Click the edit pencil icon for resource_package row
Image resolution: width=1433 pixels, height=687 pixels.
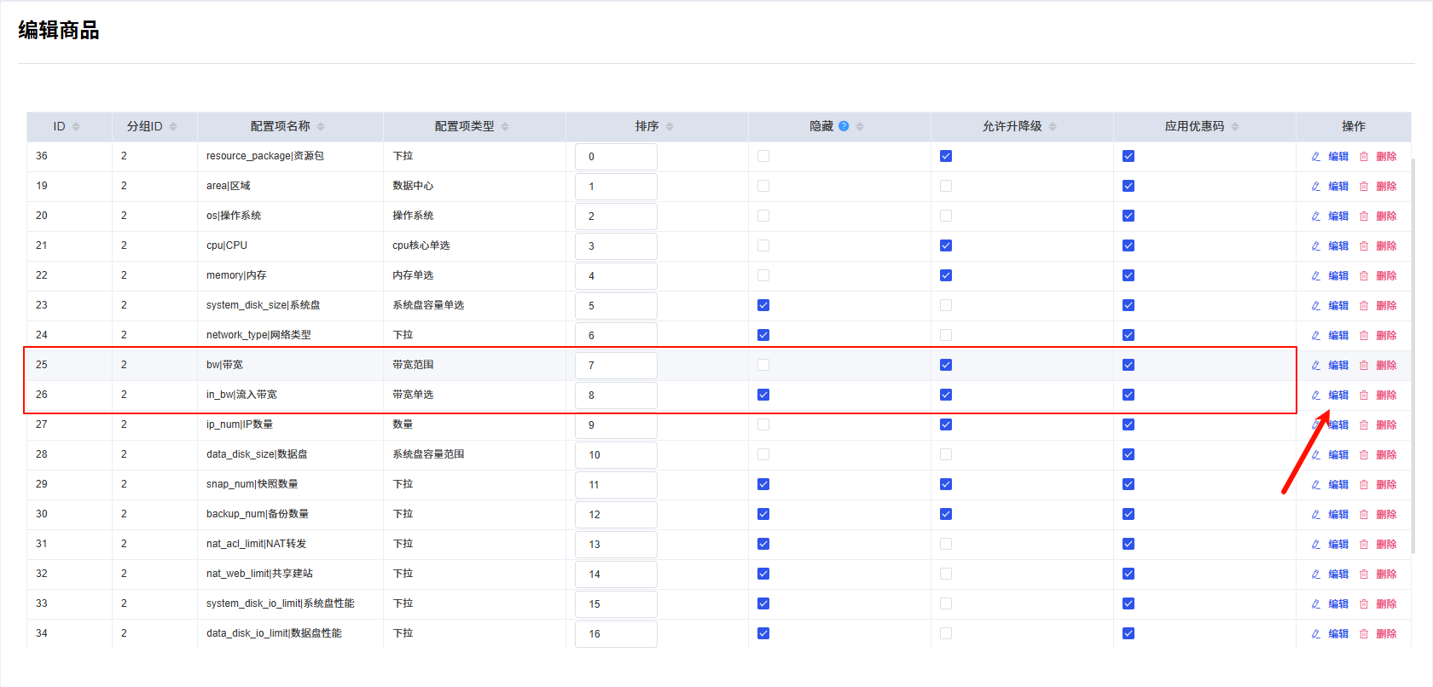point(1315,157)
